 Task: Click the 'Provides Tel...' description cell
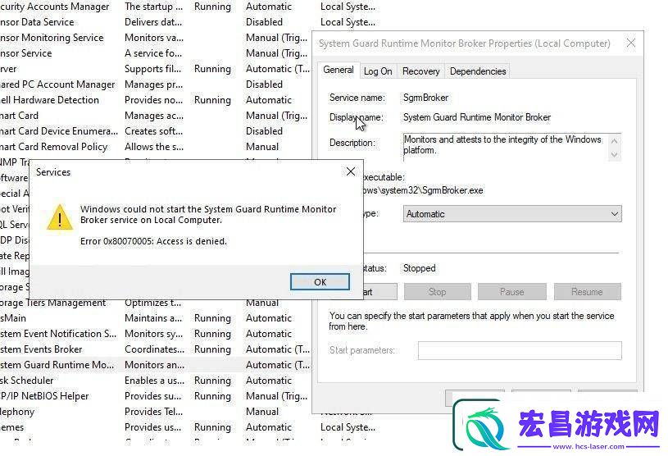[153, 412]
